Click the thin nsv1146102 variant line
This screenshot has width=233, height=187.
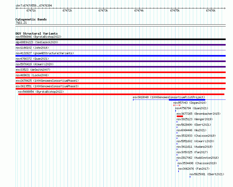coord(120,50)
